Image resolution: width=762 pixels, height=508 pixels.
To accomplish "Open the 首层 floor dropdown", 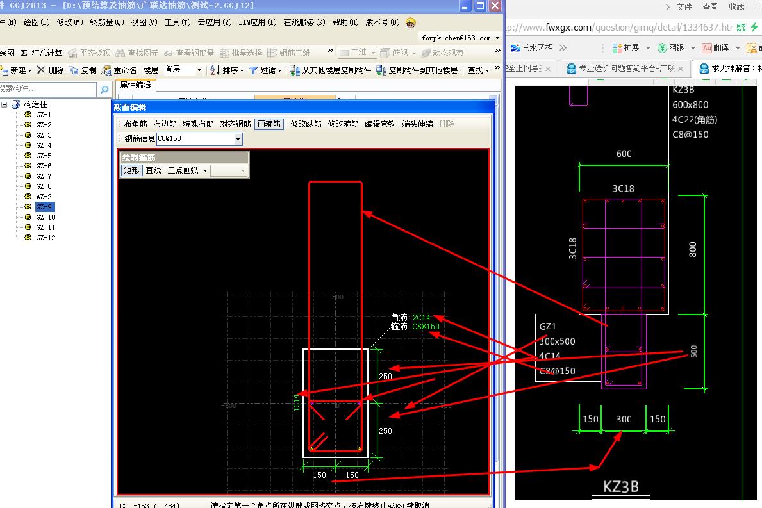I will coord(199,70).
